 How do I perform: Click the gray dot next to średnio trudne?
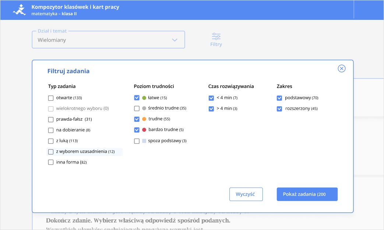coord(144,108)
